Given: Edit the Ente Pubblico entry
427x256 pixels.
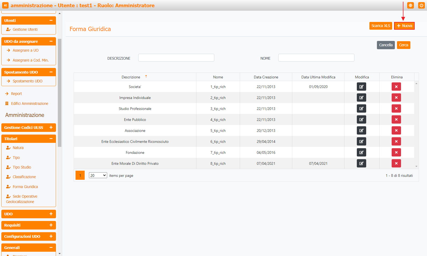Looking at the screenshot, I should 361,120.
